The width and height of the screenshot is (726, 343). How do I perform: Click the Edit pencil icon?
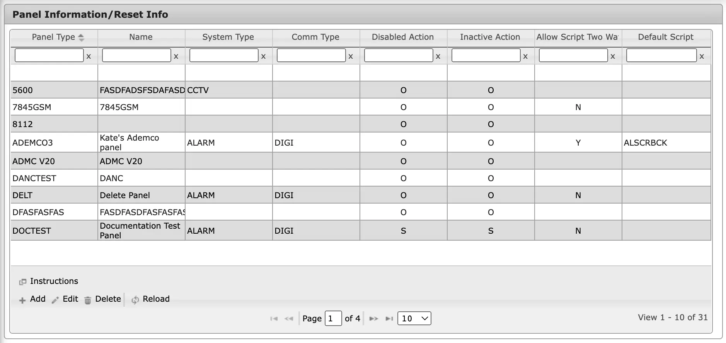[x=55, y=300]
